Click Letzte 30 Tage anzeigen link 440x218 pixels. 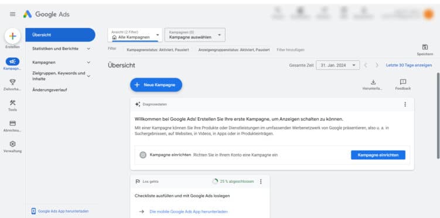click(409, 65)
